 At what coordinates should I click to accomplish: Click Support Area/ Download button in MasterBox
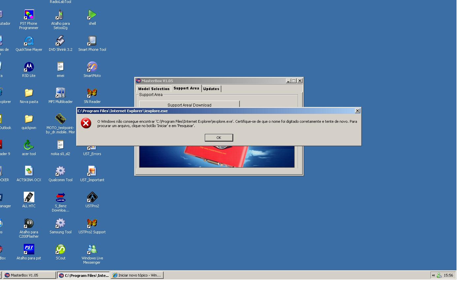(x=189, y=104)
